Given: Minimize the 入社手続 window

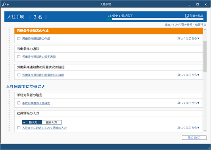Looking at the screenshot, I should [x=190, y=5].
